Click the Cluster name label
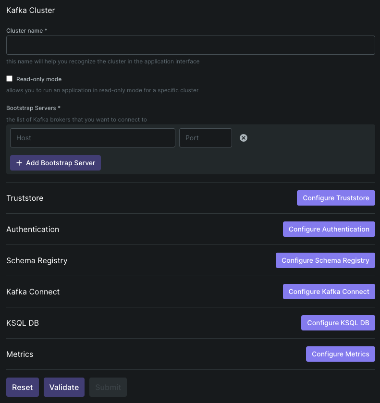The image size is (380, 403). coord(27,31)
